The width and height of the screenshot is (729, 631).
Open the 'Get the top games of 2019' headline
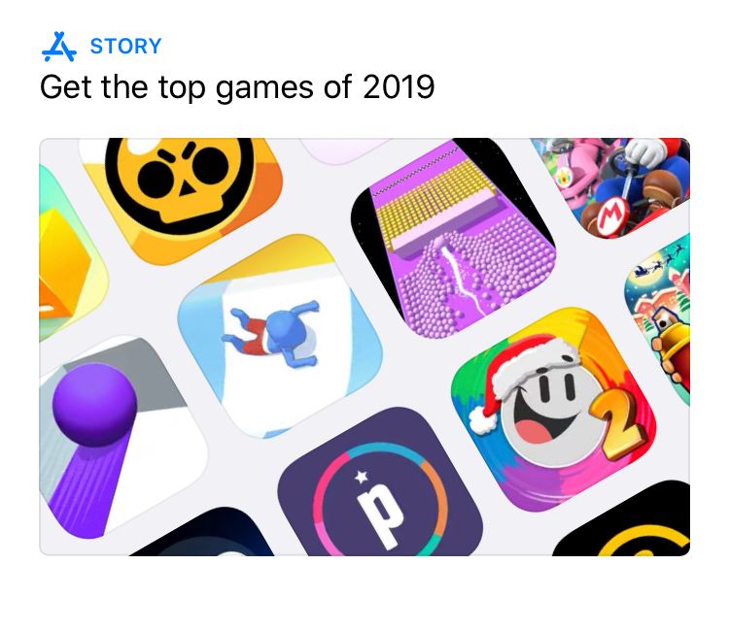tap(237, 87)
